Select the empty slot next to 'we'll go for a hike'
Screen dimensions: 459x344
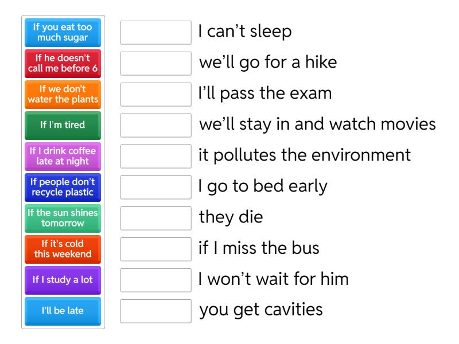(156, 64)
